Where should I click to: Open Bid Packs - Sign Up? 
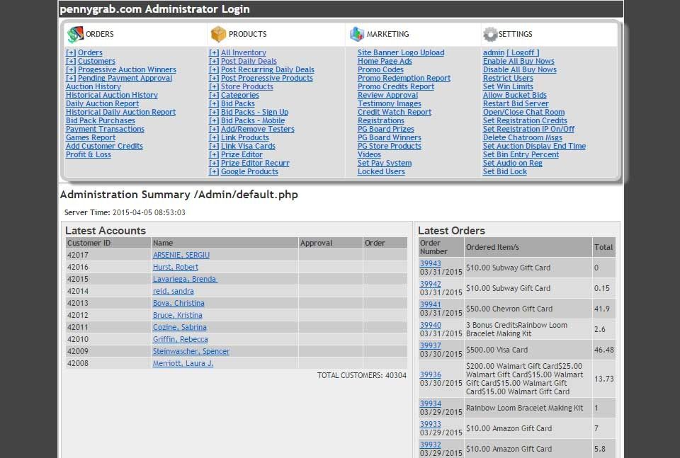click(x=254, y=112)
